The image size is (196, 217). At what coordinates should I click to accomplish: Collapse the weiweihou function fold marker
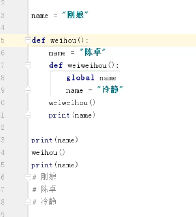[x=28, y=65]
